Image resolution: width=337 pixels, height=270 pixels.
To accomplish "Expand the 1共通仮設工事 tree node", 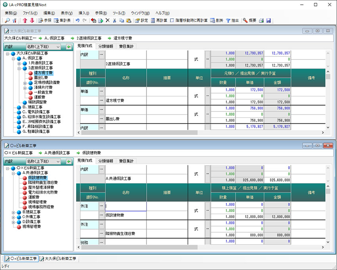I will click(19, 63).
